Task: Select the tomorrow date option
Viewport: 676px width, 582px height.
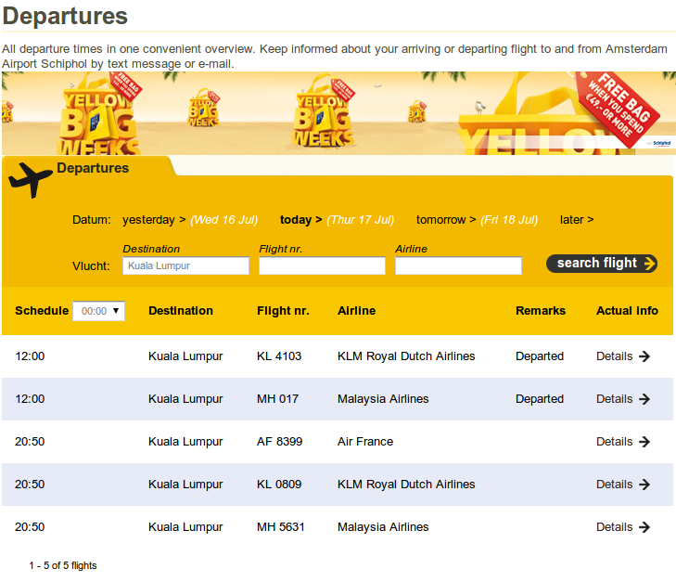Action: tap(446, 220)
